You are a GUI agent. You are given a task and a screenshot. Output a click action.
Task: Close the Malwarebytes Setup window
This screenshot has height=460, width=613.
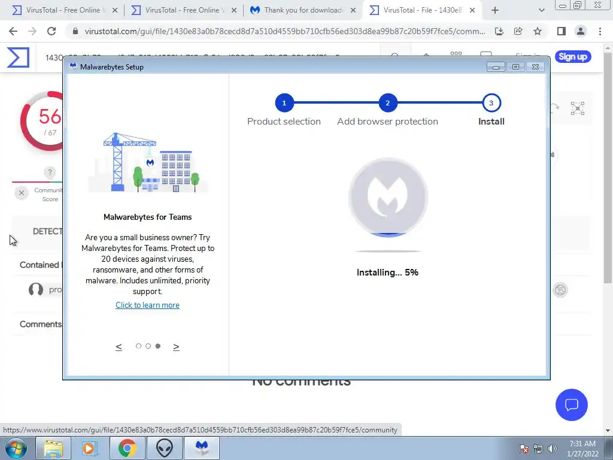click(x=536, y=67)
